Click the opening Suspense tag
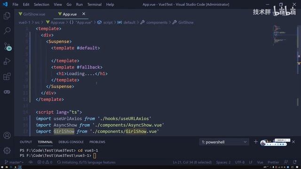The width and height of the screenshot is (301, 169). [x=59, y=42]
